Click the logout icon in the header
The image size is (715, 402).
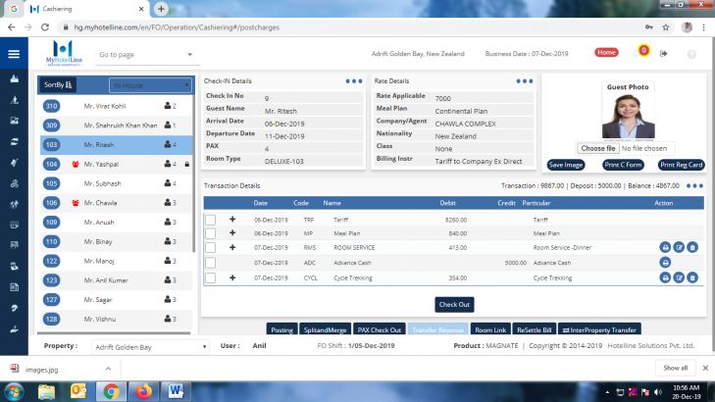[x=664, y=53]
